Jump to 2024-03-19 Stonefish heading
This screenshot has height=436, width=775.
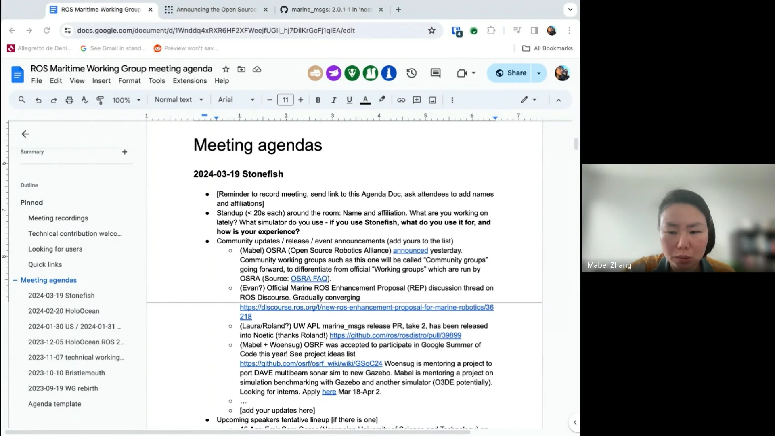61,296
